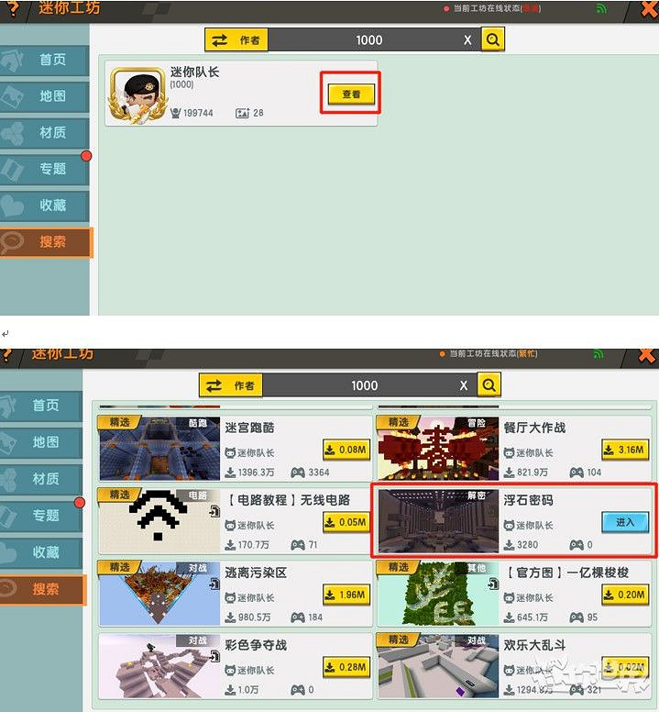Click the 迷你队长 avatar in author result
Image resolution: width=659 pixels, height=712 pixels.
click(x=137, y=95)
